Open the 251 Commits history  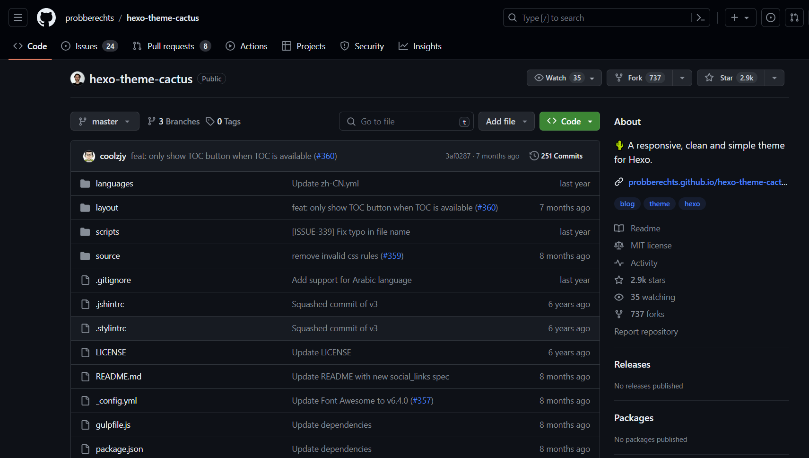coord(556,156)
